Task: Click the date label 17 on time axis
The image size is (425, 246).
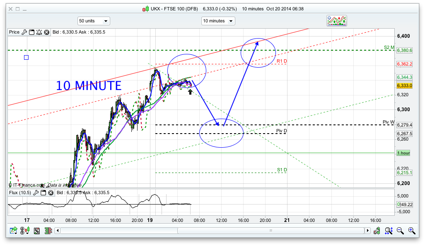Action: click(27, 220)
